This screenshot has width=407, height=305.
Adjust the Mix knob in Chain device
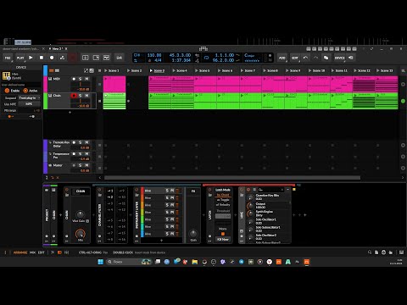tap(81, 234)
